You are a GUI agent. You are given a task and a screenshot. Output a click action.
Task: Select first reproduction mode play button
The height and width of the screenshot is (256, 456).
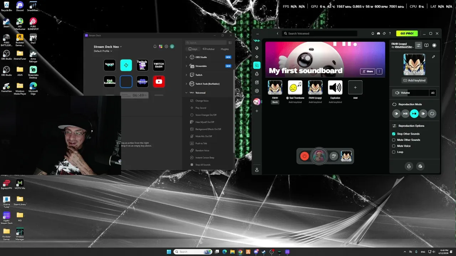point(396,113)
